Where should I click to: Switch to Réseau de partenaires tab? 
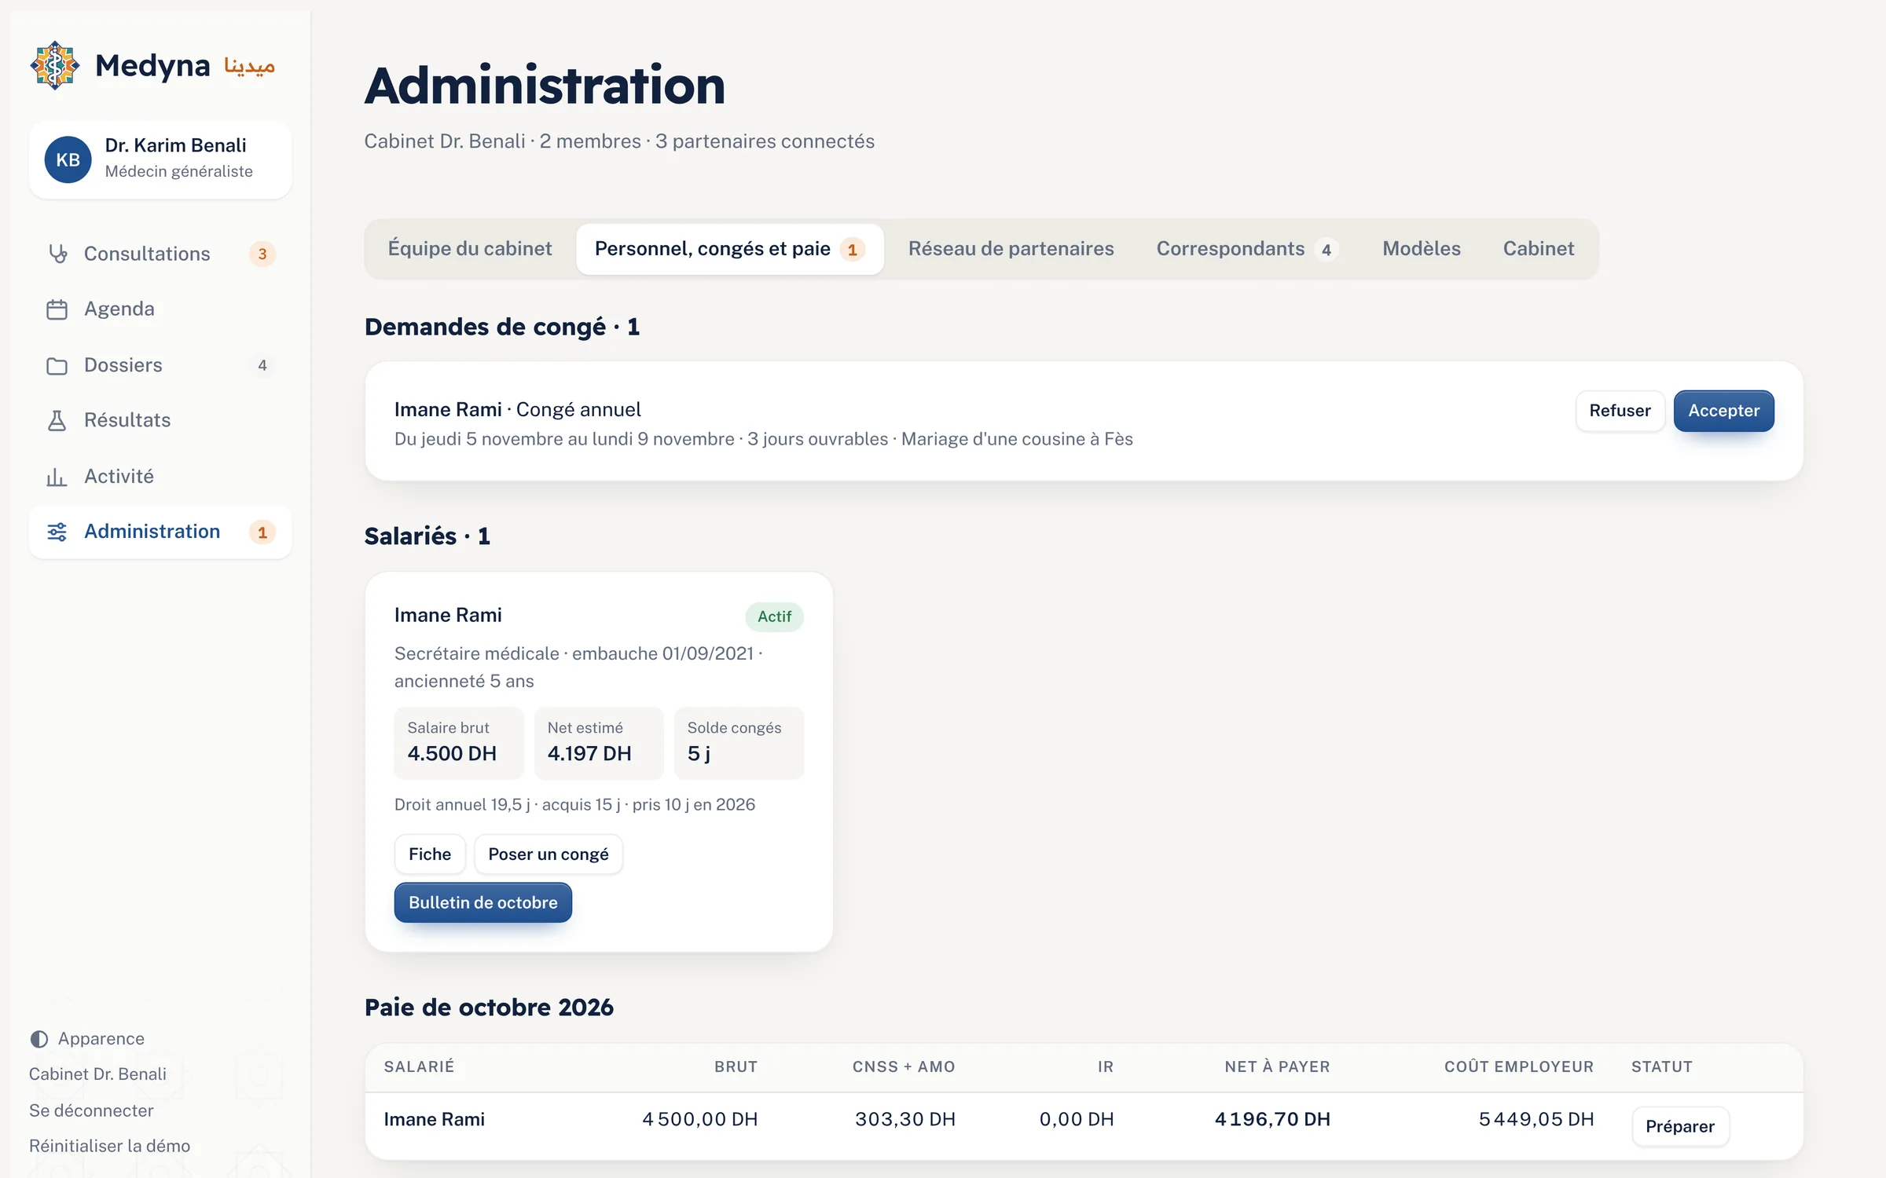click(x=1011, y=249)
